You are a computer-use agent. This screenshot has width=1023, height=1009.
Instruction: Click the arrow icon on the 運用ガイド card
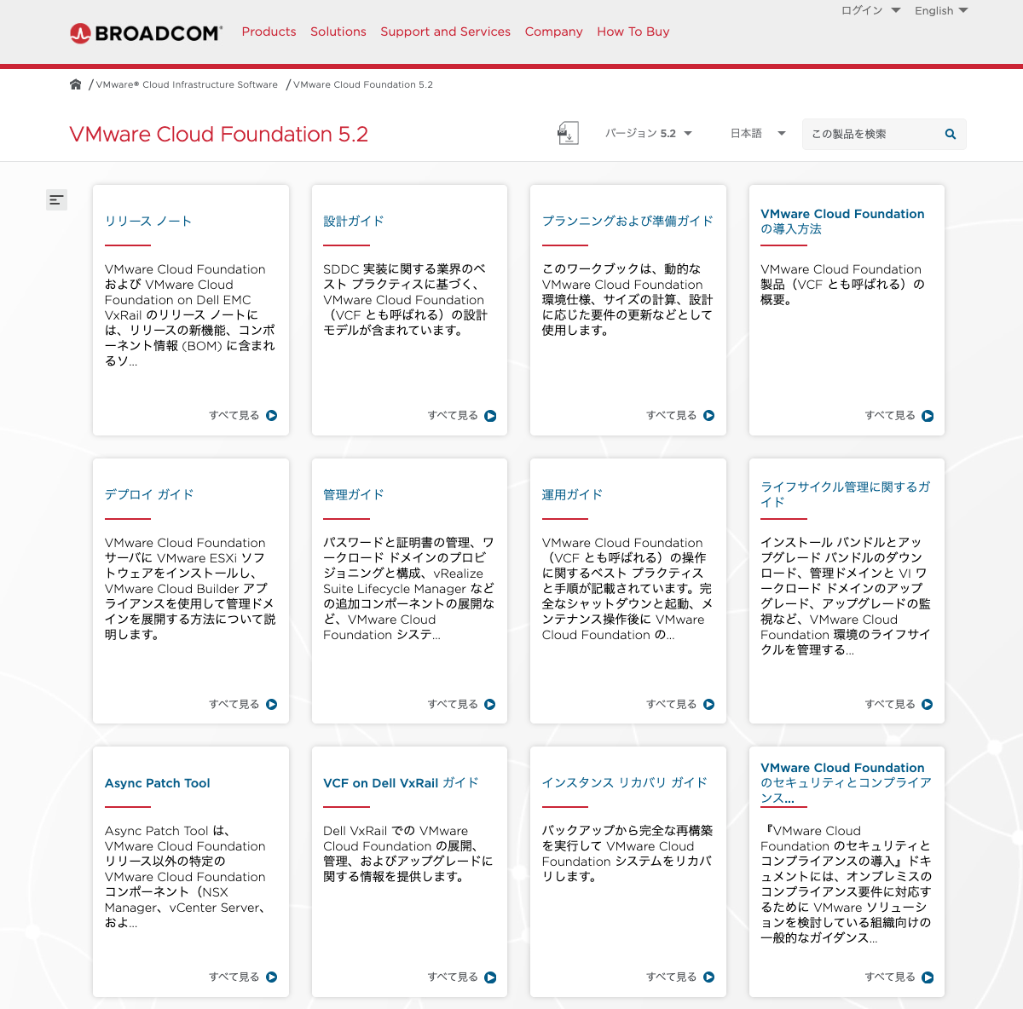709,704
